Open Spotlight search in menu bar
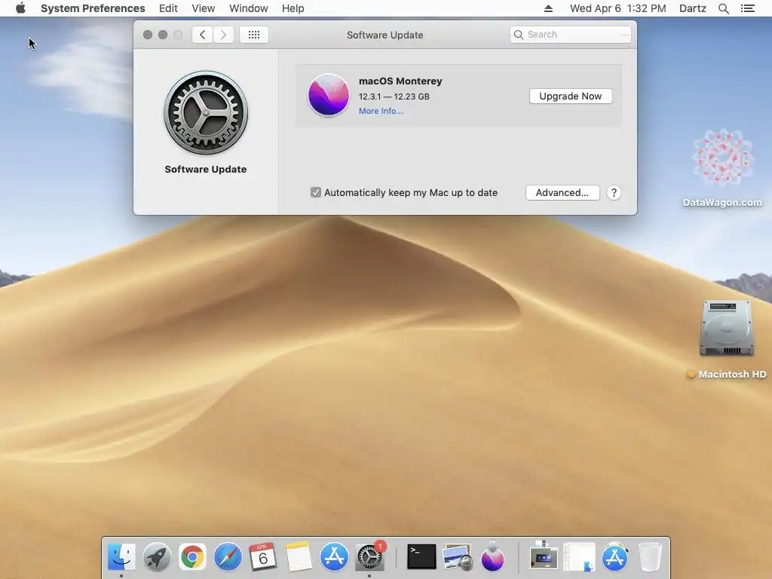Viewport: 772px width, 579px height. (724, 8)
